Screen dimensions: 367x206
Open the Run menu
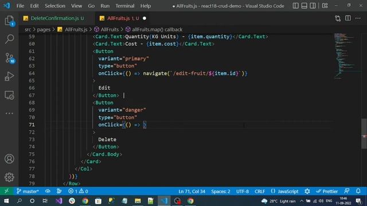click(x=105, y=6)
